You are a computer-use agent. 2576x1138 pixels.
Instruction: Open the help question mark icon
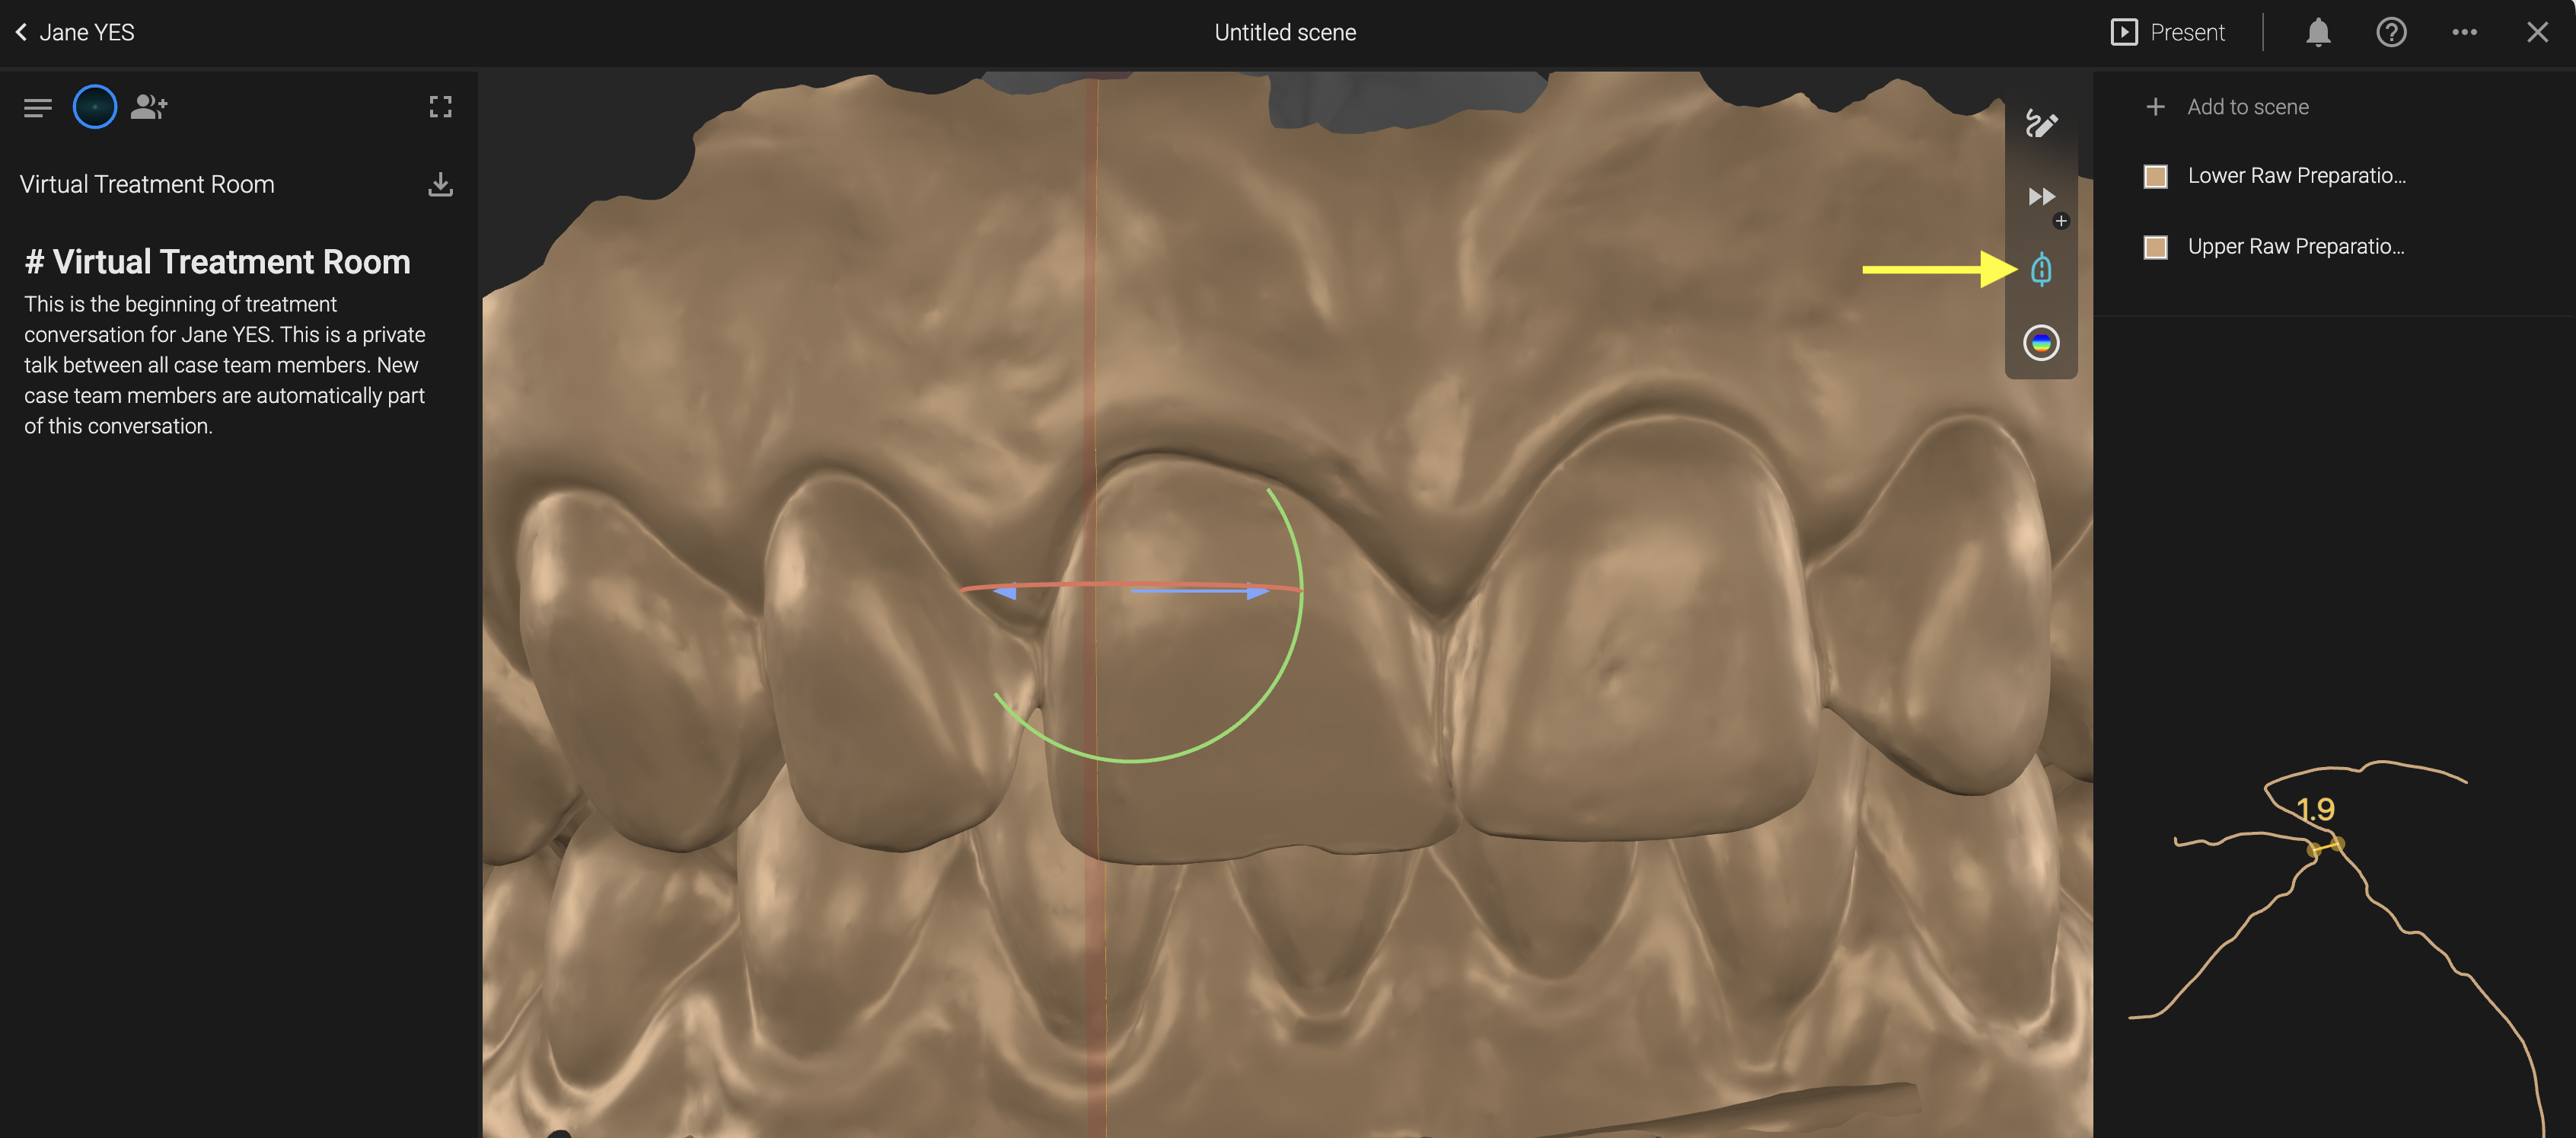pos(2390,33)
